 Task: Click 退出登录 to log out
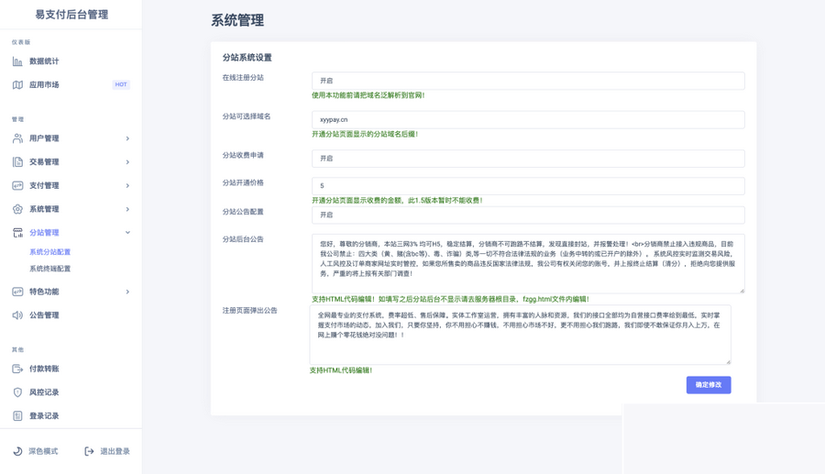(107, 451)
